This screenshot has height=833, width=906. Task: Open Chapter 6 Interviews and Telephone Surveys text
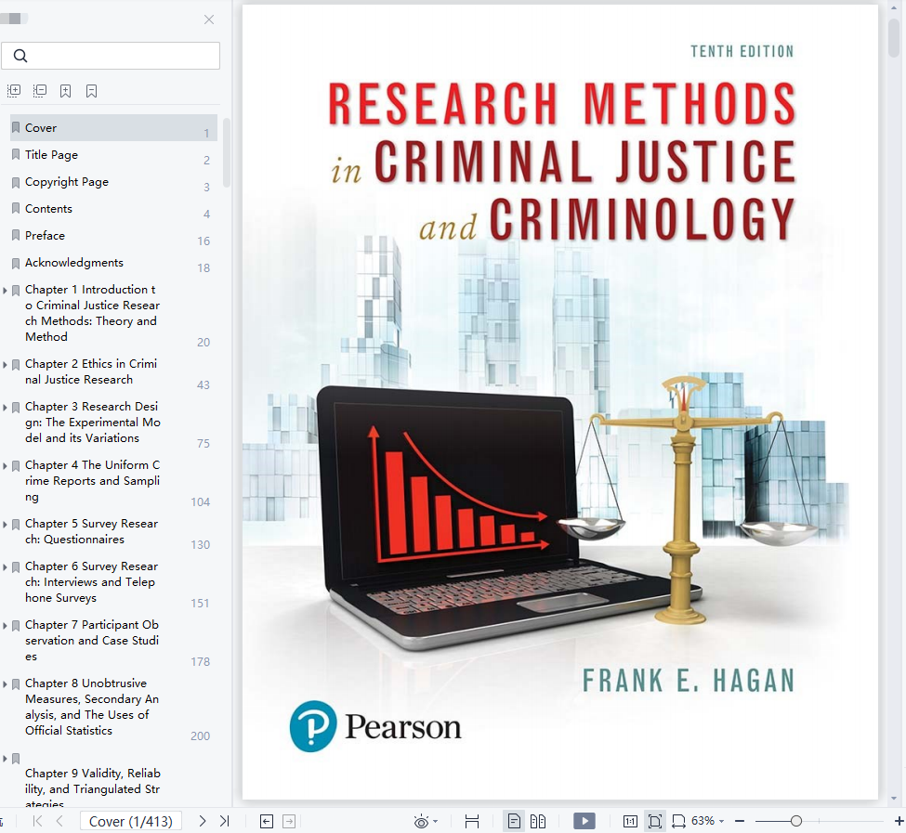click(x=91, y=582)
